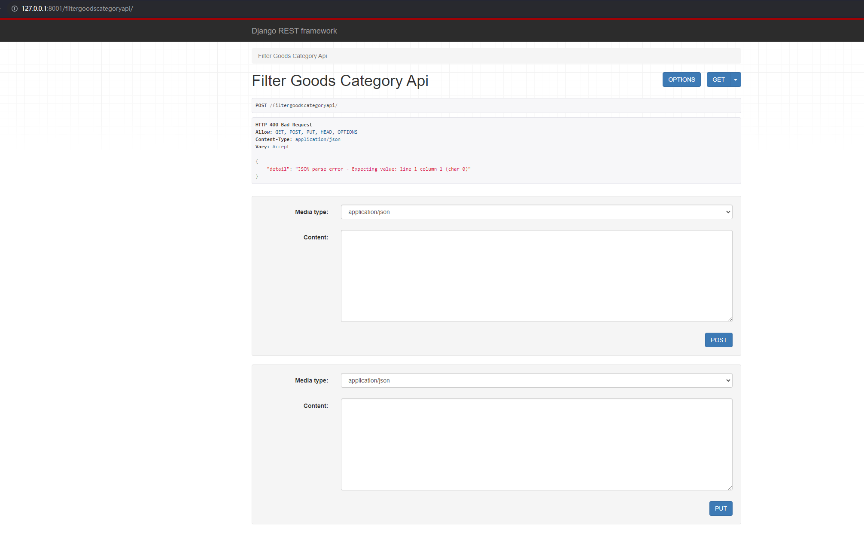This screenshot has width=864, height=545.
Task: Click Media type label in POST form
Action: click(311, 212)
